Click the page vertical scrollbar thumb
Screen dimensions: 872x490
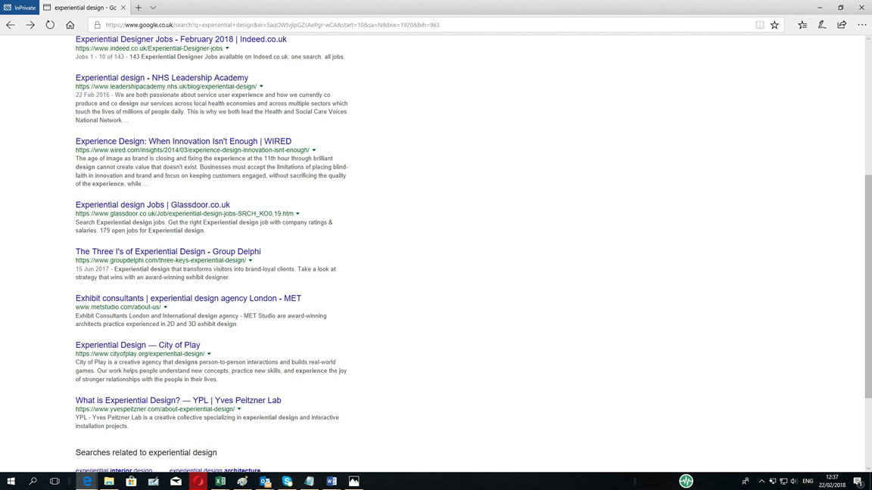(867, 286)
